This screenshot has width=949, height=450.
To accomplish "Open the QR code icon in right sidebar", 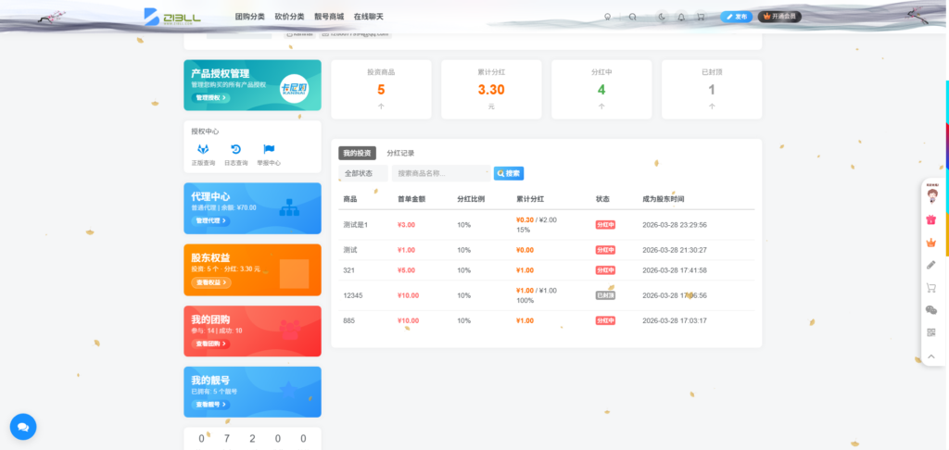I will pos(931,333).
